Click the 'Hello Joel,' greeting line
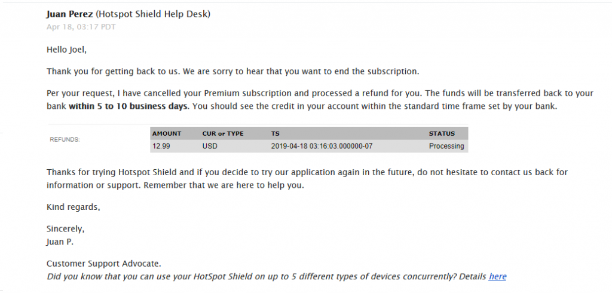This screenshot has height=293, width=612. click(66, 50)
